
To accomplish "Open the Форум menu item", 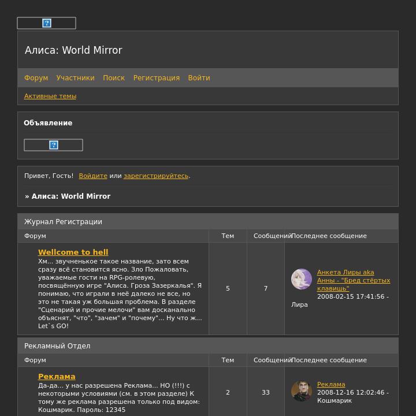I will point(36,78).
